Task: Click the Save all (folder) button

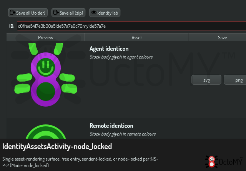Action: click(x=28, y=13)
